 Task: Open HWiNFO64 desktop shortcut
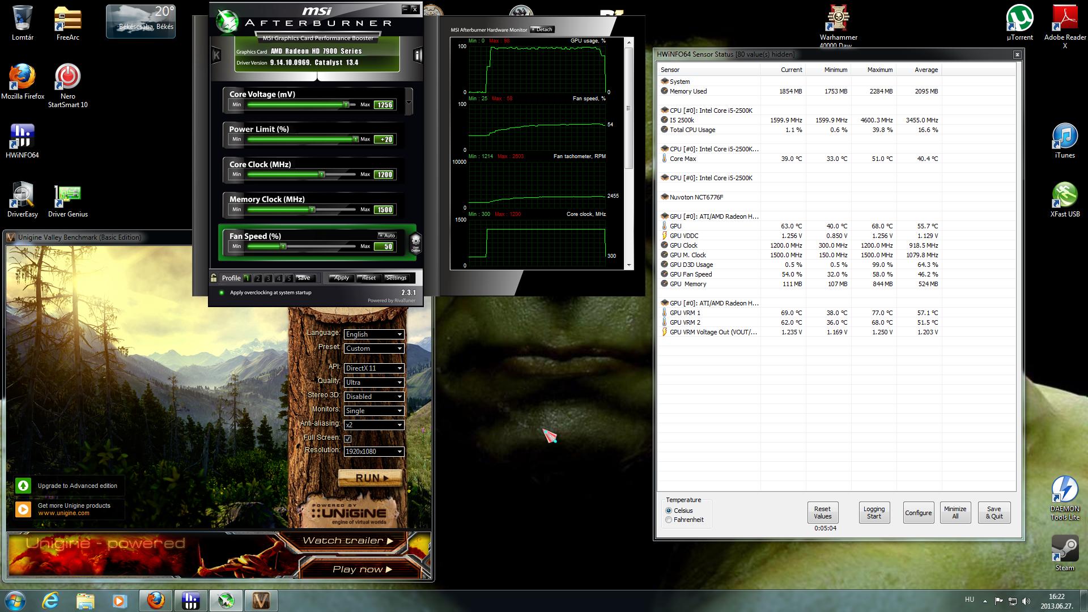(22, 141)
